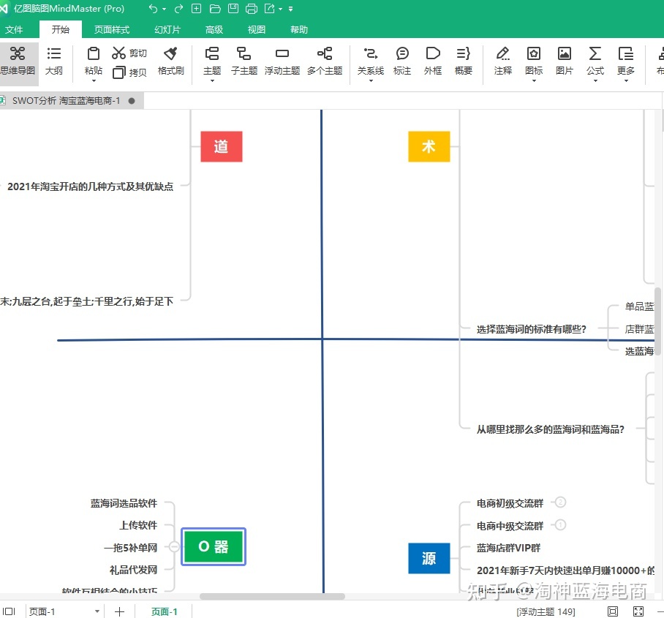This screenshot has width=664, height=618.
Task: Expand the 主题 dropdown arrow
Action: [x=212, y=80]
